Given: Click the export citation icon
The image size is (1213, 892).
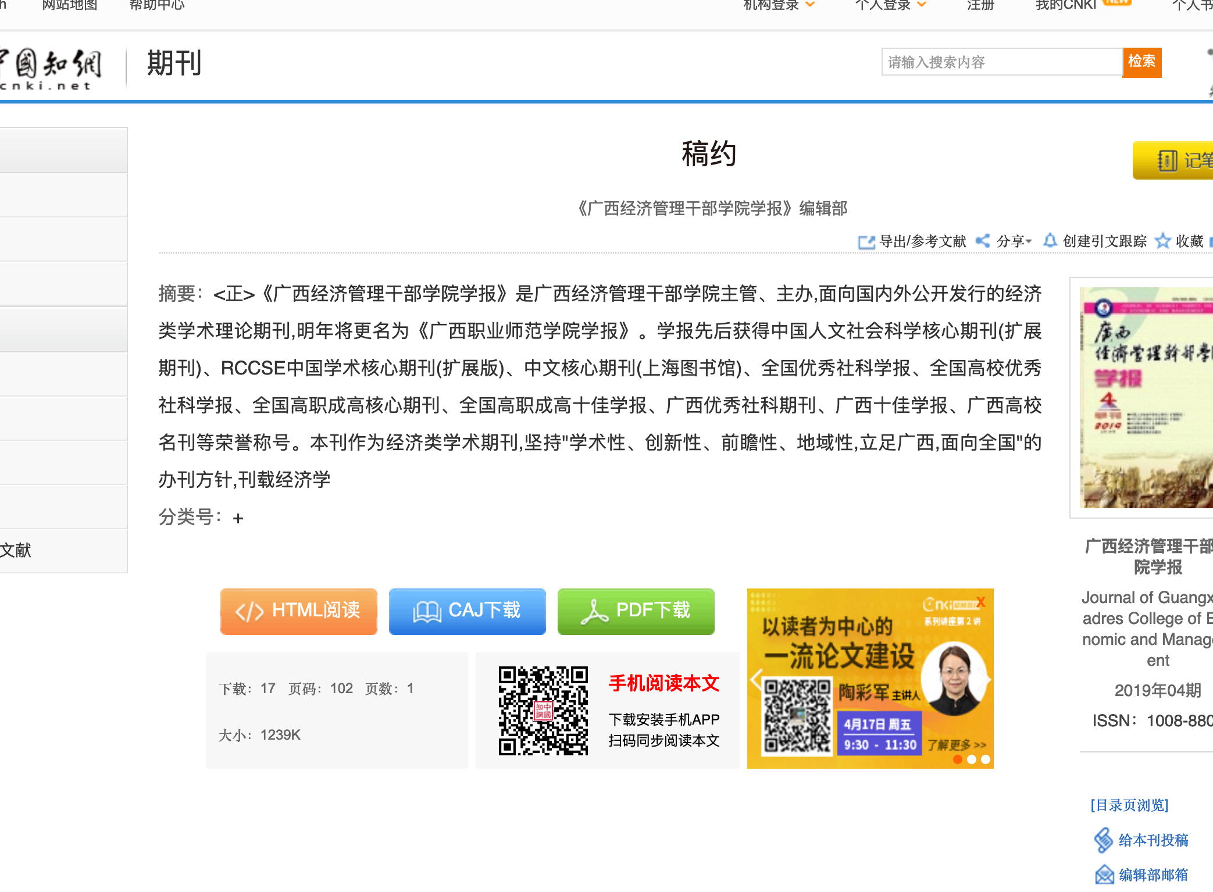Looking at the screenshot, I should (866, 241).
